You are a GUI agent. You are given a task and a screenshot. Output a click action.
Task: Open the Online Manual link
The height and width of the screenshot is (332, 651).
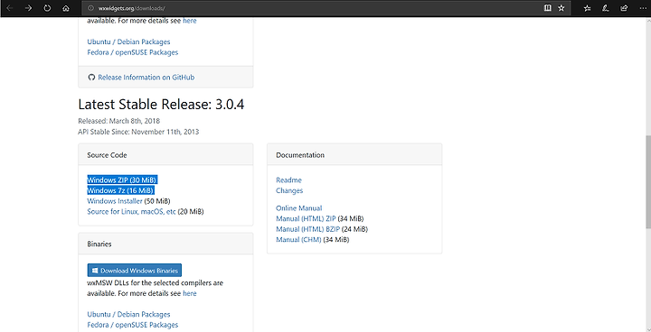[299, 208]
